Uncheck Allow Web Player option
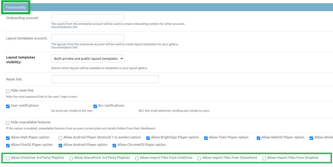 8,138
